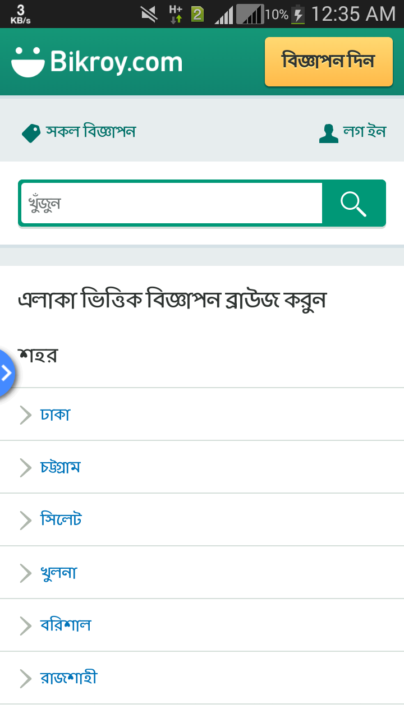Viewport: 404px width, 718px height.
Task: Tap the muted sound status icon
Action: [149, 13]
